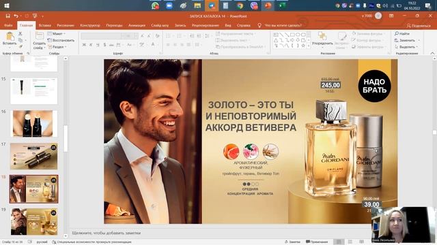Customize quick access toolbar dropdown arrow
The width and height of the screenshot is (437, 245).
tap(42, 16)
